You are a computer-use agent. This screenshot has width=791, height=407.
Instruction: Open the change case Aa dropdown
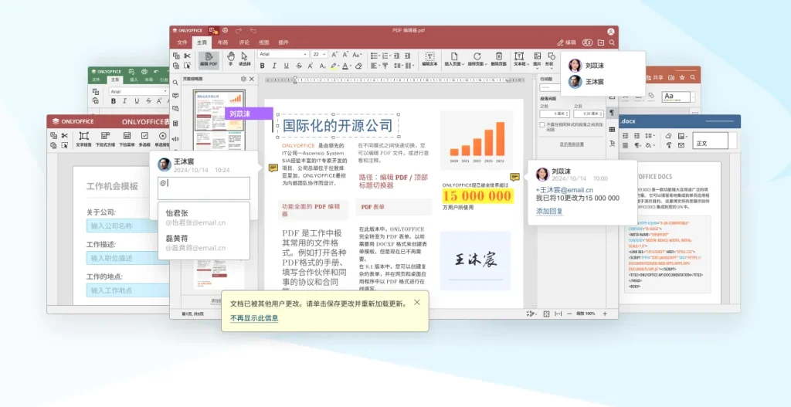[x=357, y=55]
